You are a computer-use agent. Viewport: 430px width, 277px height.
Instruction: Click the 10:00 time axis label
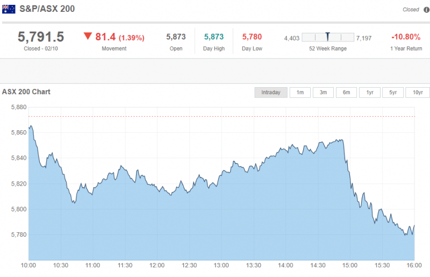pos(28,266)
